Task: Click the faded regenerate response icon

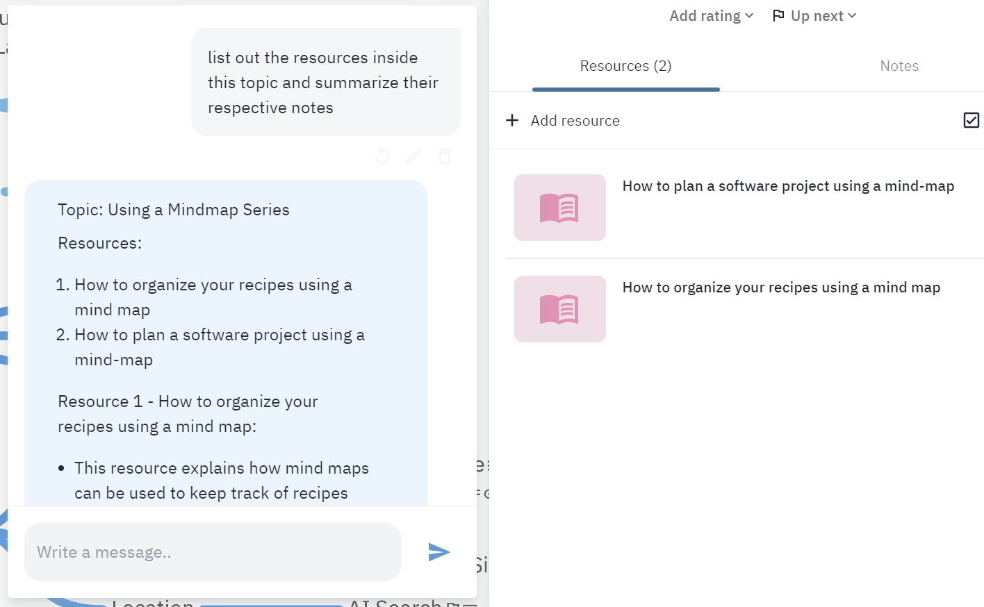Action: click(382, 156)
